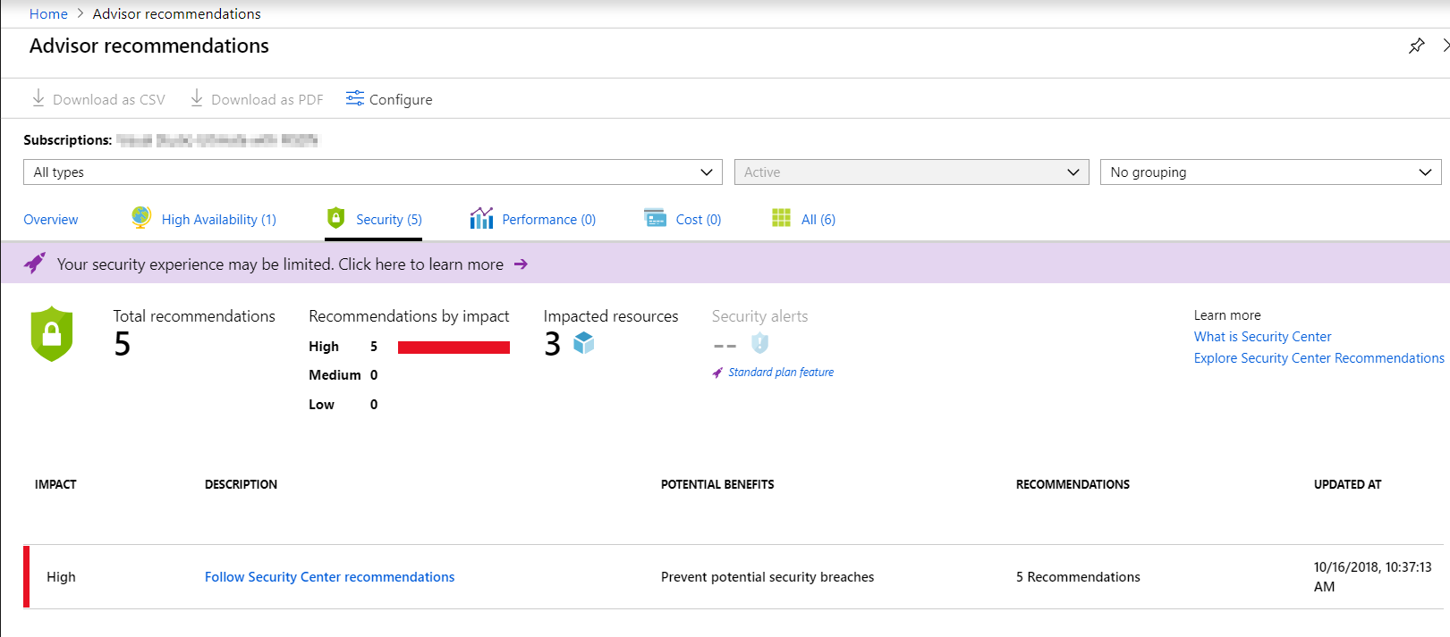Click the 10/16/2018 updated timestamp

tap(1372, 577)
